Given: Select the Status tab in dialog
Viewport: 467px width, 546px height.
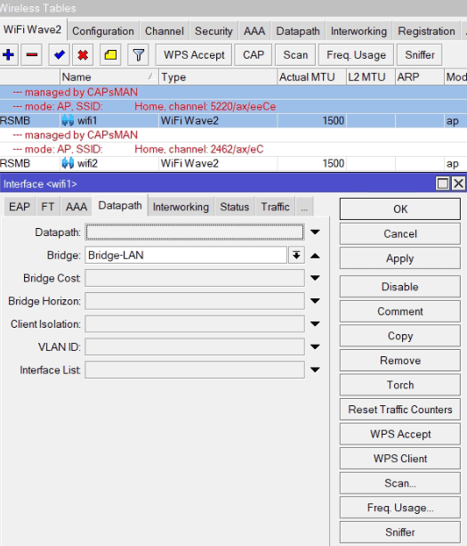Looking at the screenshot, I should pos(235,207).
